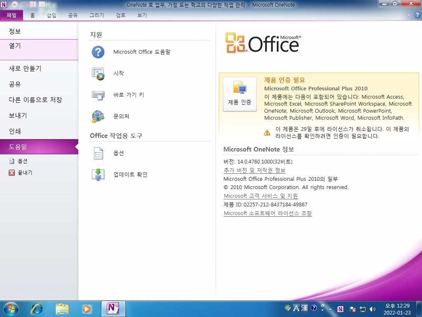Open Microsoft 고객 서비스 및 지원 link
The width and height of the screenshot is (422, 317).
click(260, 196)
